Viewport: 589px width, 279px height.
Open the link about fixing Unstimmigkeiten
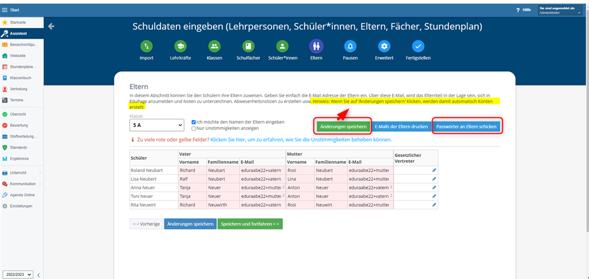click(301, 140)
